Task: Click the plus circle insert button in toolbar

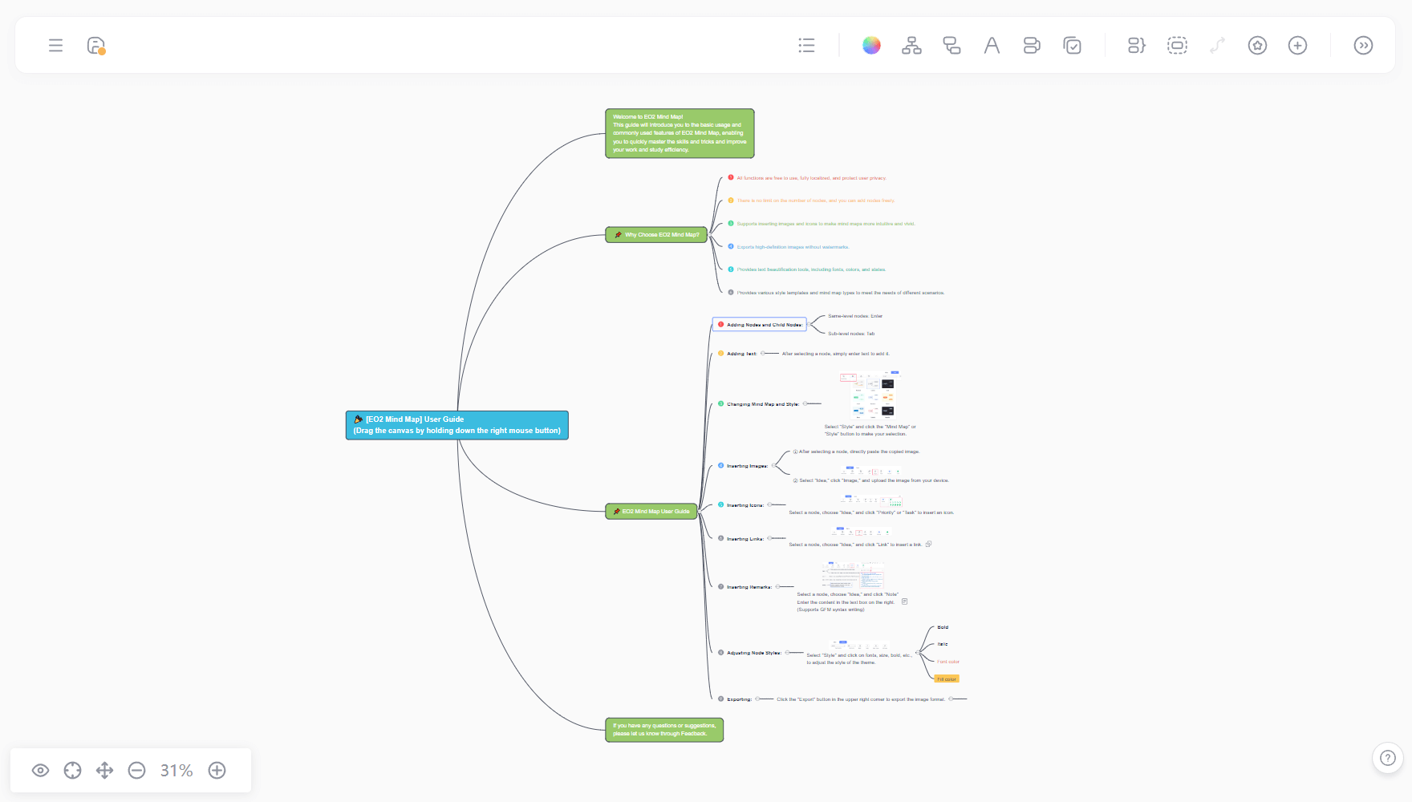Action: [x=1297, y=46]
